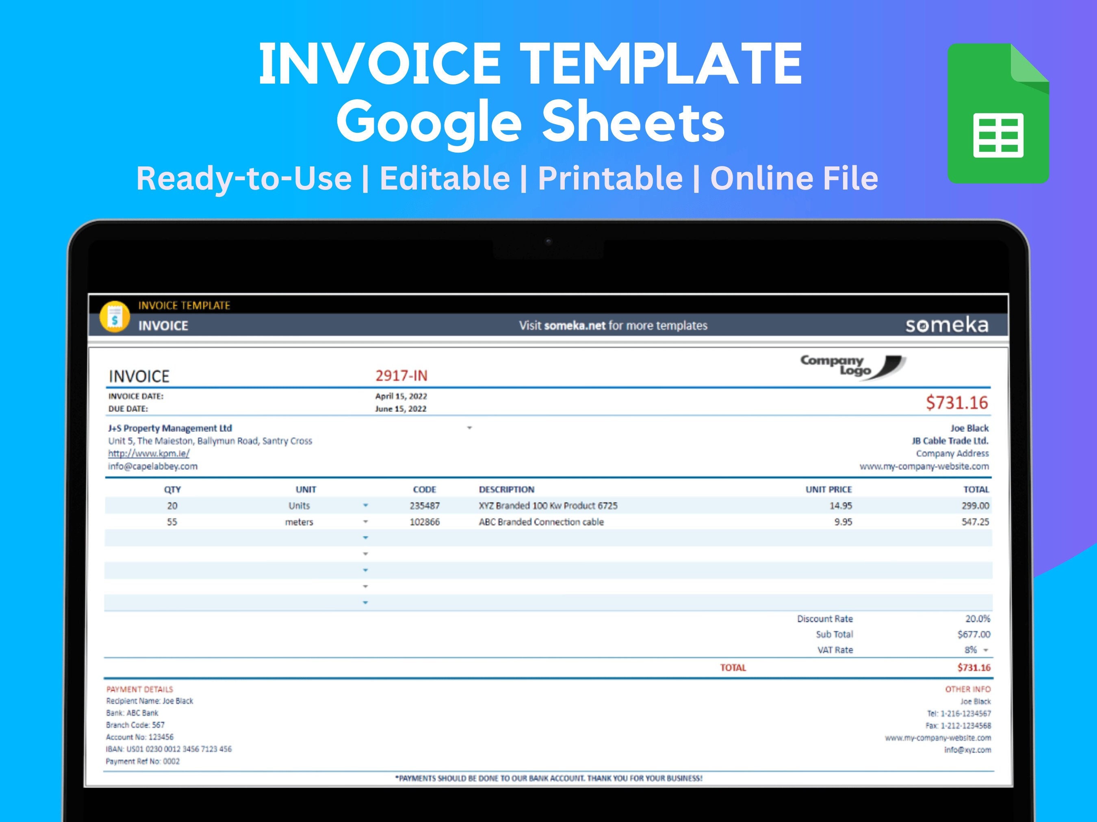Click the Google Sheets file icon

pos(998,114)
